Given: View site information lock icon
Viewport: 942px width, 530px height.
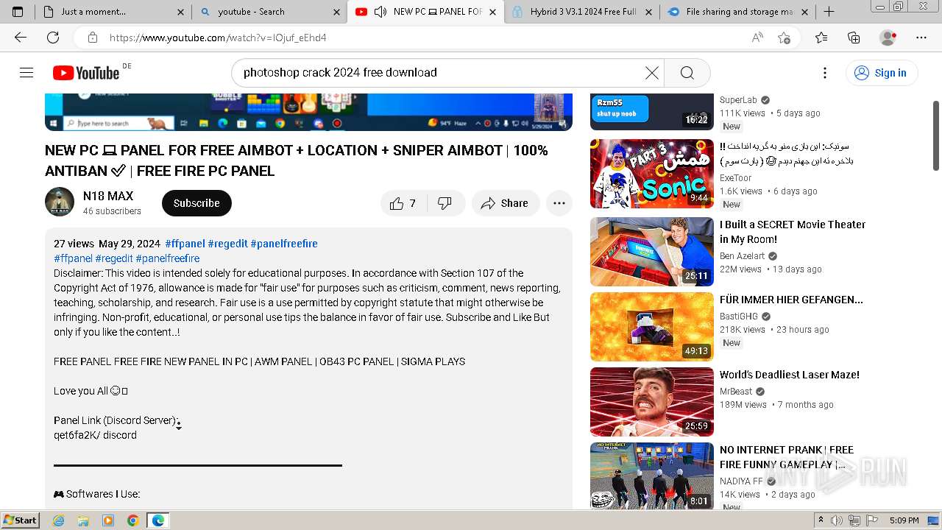Looking at the screenshot, I should click(92, 38).
